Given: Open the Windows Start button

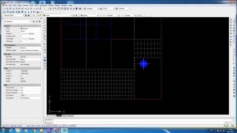Looking at the screenshot, I should tap(3, 130).
